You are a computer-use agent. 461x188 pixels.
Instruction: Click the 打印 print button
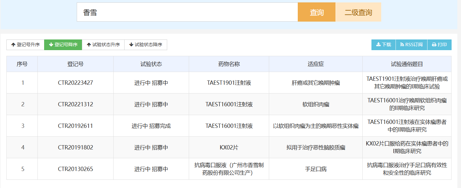(439, 45)
